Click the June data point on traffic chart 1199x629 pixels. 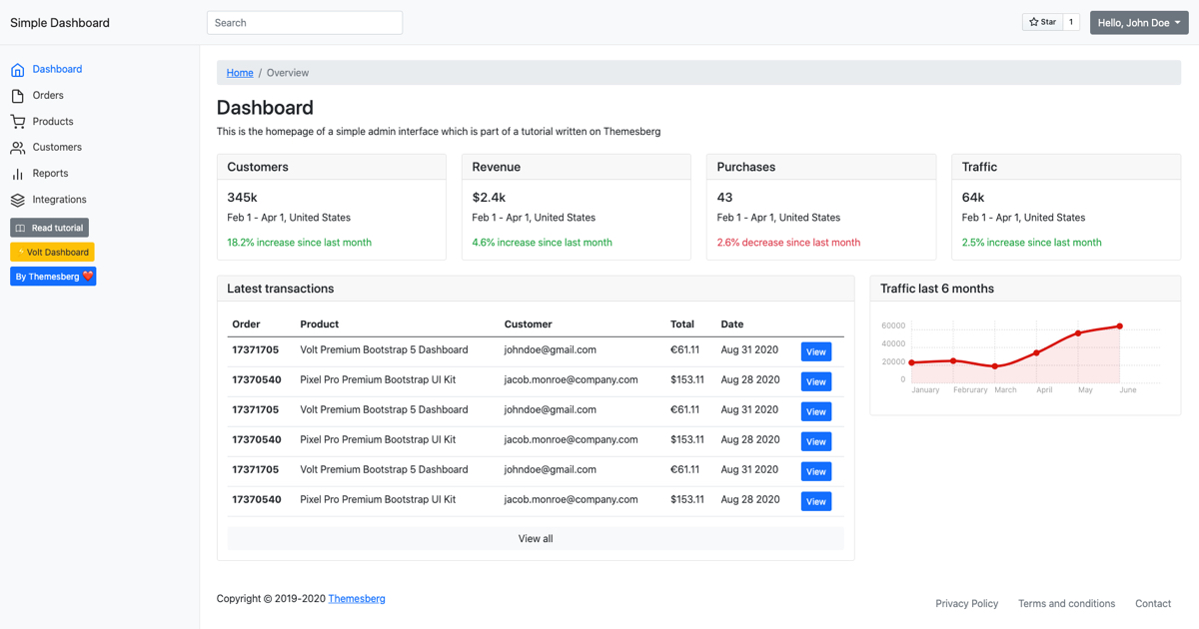(1119, 325)
